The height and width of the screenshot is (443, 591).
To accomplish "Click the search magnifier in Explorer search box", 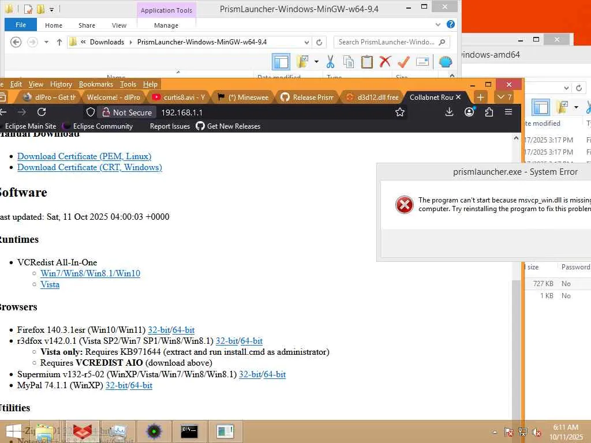I will [442, 42].
